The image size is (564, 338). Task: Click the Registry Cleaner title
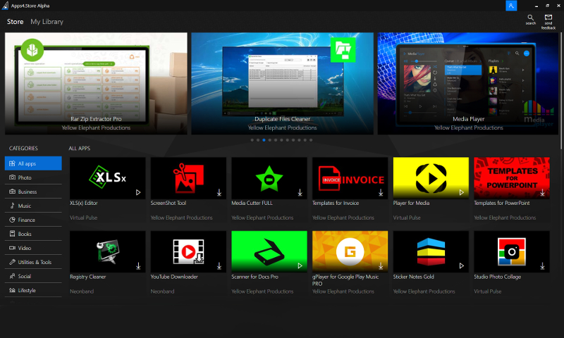click(87, 277)
